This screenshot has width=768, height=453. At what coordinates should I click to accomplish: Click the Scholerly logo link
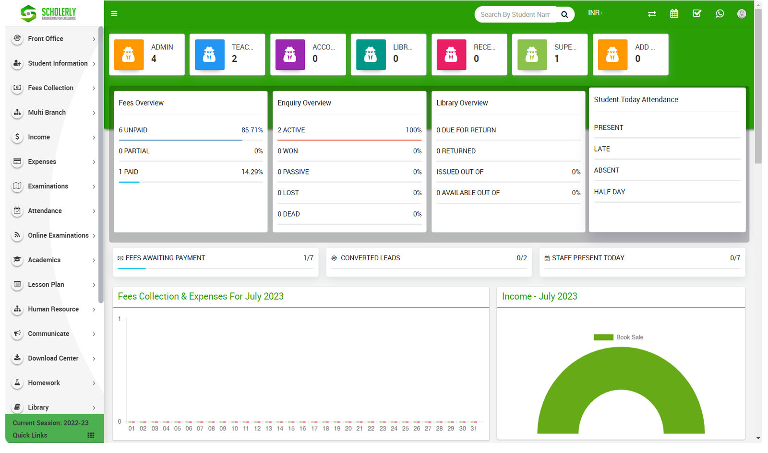point(48,13)
